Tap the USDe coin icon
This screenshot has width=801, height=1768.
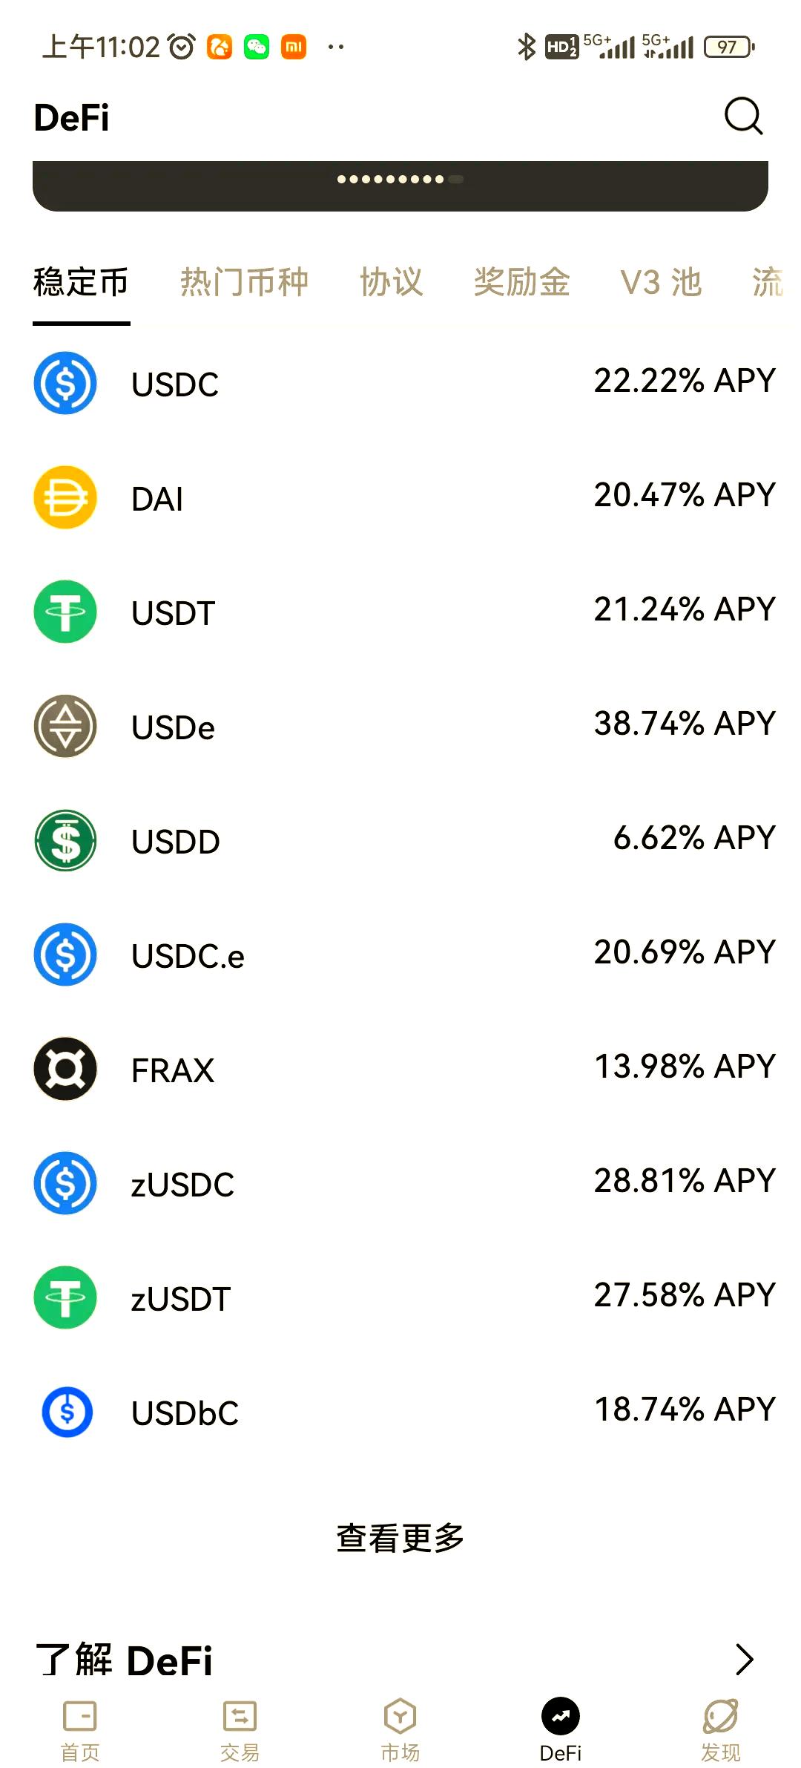(65, 726)
